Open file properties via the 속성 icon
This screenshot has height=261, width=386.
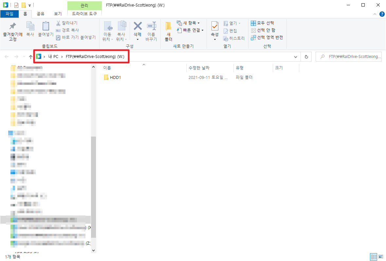[214, 29]
